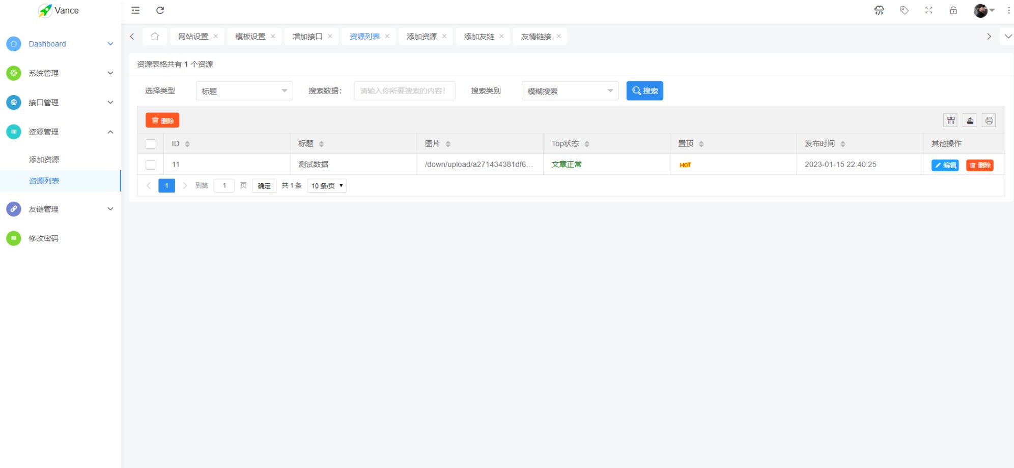This screenshot has height=468, width=1014.
Task: Open the column filter icon above the table
Action: coord(950,120)
